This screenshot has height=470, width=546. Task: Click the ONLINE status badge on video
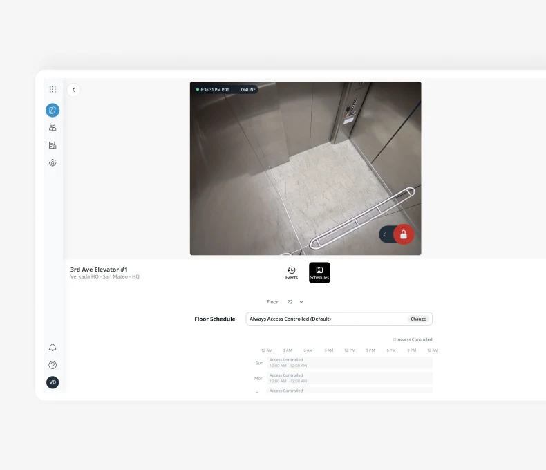pos(248,89)
